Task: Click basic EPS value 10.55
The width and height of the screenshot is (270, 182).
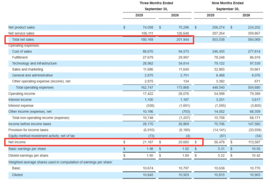Action: tap(256, 149)
